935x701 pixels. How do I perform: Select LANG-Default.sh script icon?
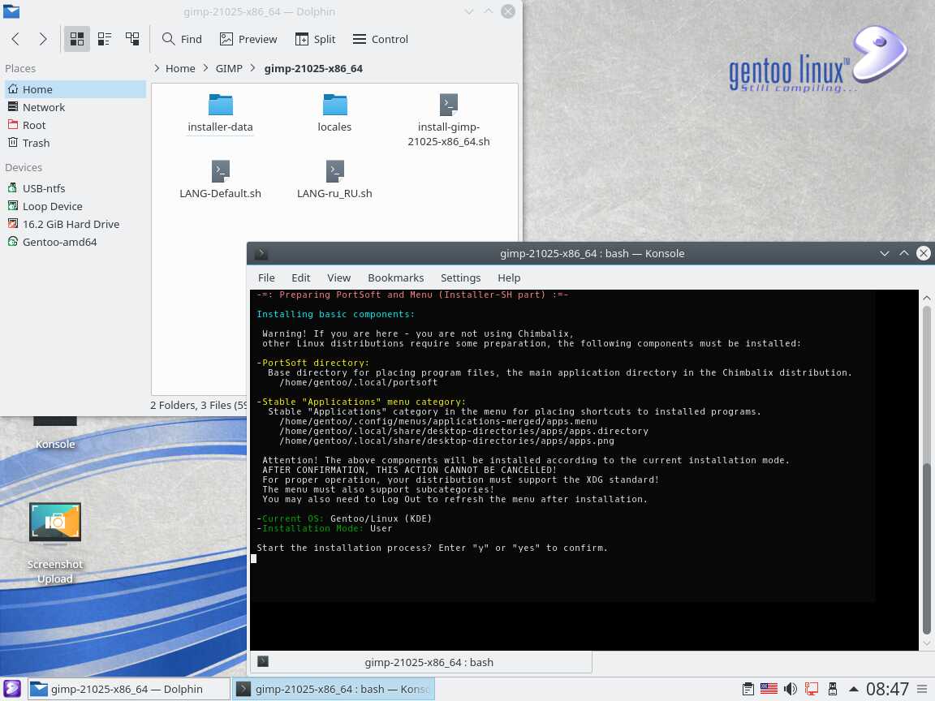click(x=221, y=172)
